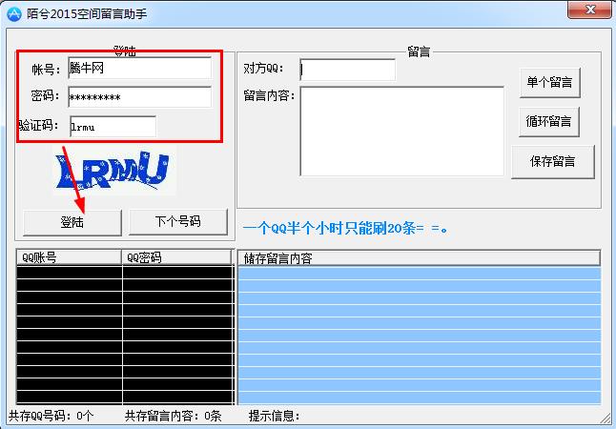Click the blue 20条 limit notice text

[x=345, y=228]
